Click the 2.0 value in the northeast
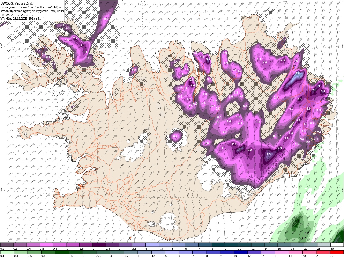 click(x=283, y=60)
